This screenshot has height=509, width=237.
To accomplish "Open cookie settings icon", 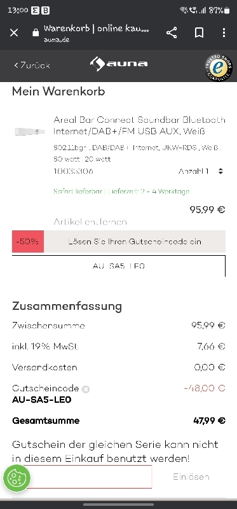I will click(x=17, y=478).
